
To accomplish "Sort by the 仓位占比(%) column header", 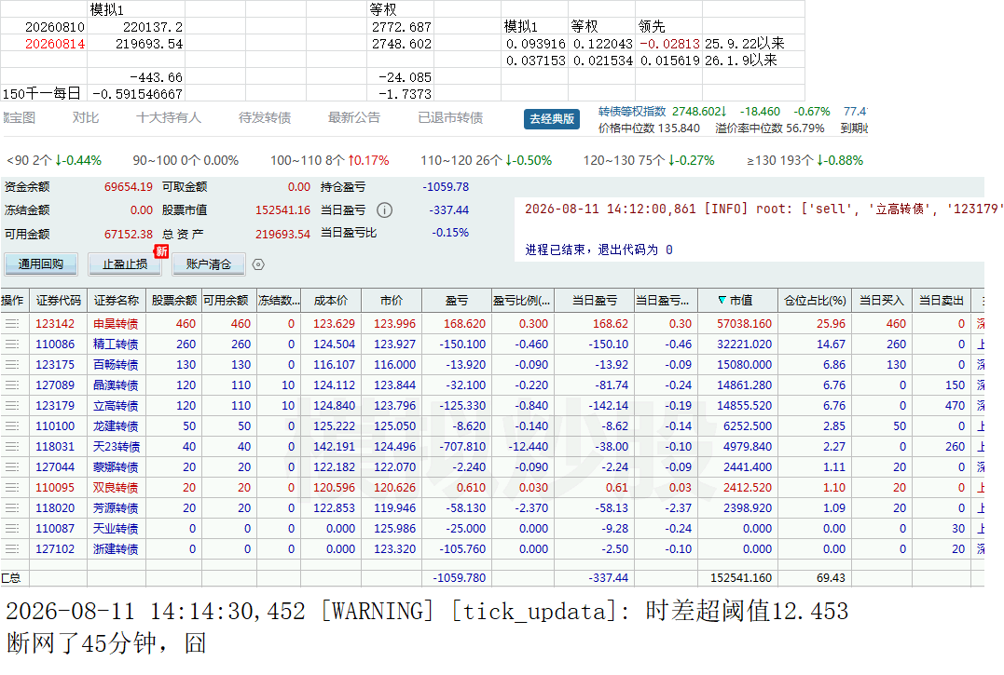I will (815, 301).
